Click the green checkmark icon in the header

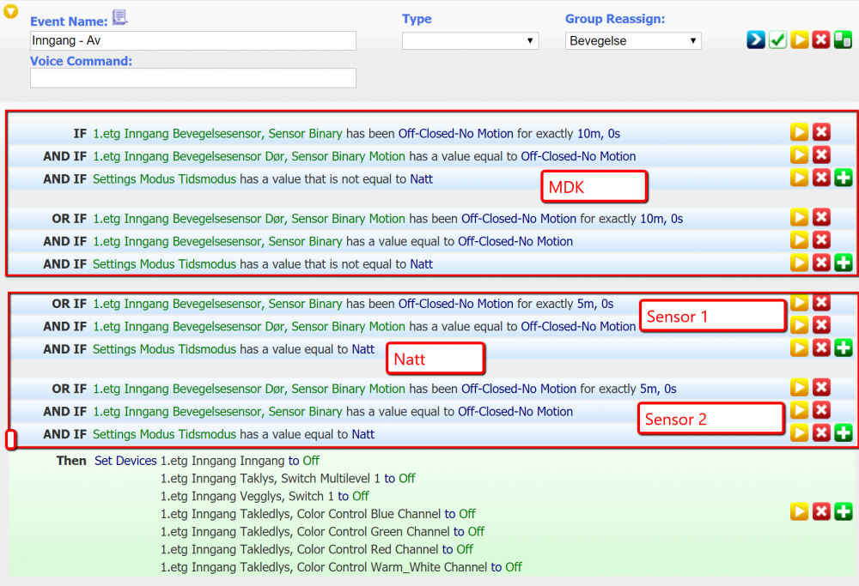click(777, 40)
